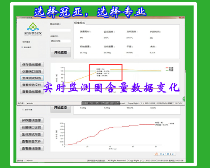Click the 10.731g initial weight value
The height and width of the screenshot is (168, 210).
tap(83, 53)
